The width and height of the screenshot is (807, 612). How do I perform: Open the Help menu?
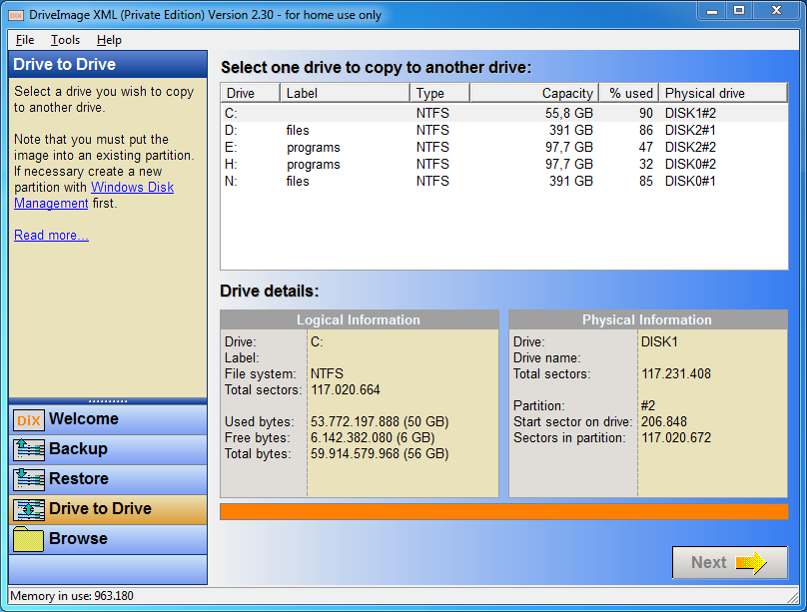[109, 40]
